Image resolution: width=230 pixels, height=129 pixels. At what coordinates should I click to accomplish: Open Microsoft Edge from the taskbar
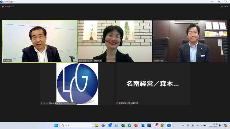tap(129, 125)
